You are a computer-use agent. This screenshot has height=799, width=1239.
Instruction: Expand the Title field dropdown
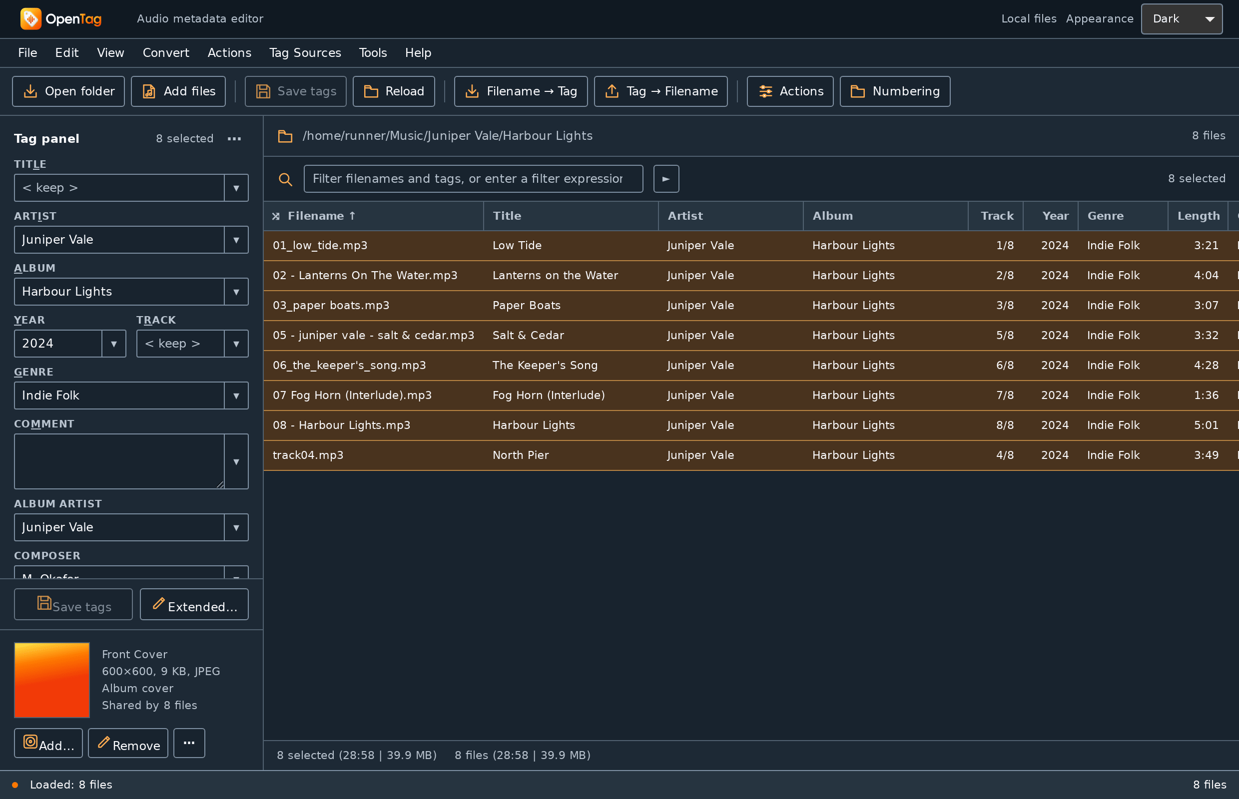point(236,188)
